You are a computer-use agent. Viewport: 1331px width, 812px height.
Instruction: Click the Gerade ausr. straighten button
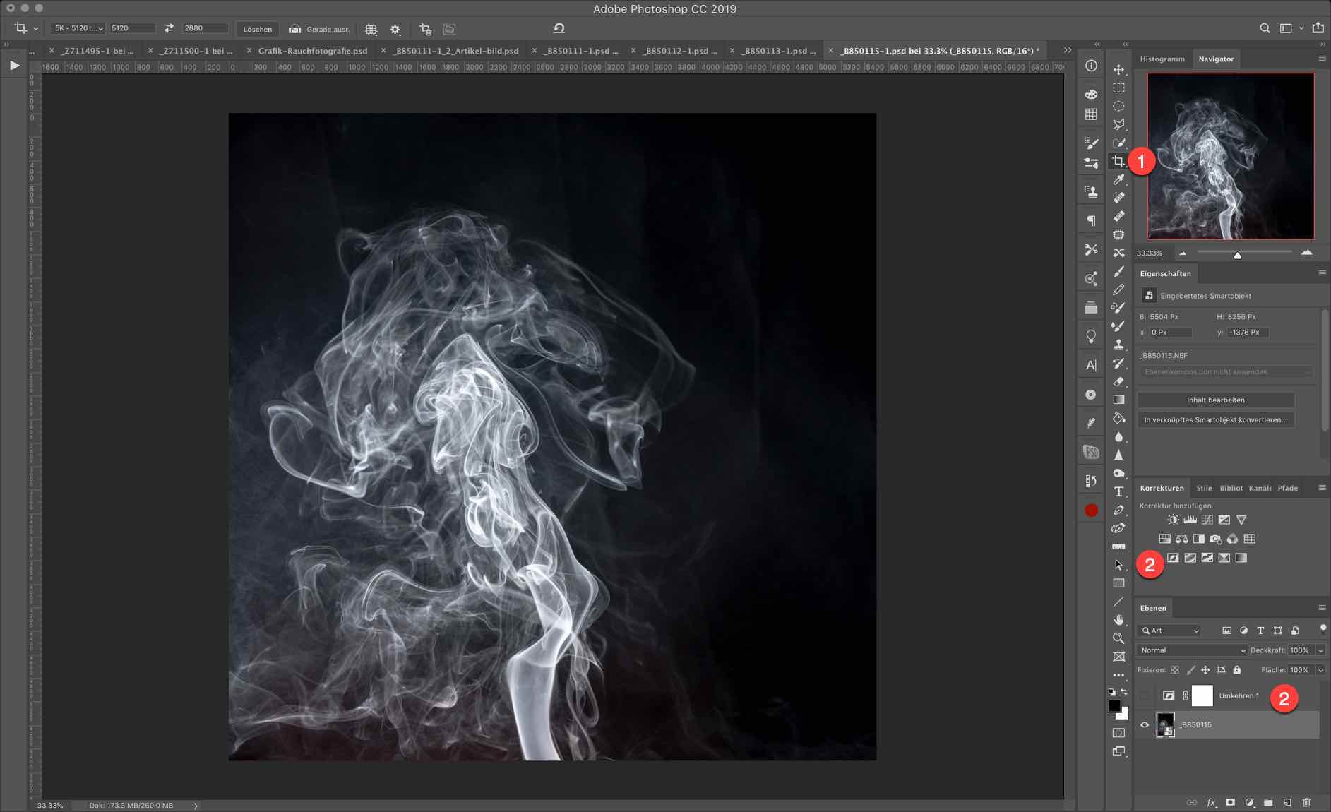click(x=318, y=29)
